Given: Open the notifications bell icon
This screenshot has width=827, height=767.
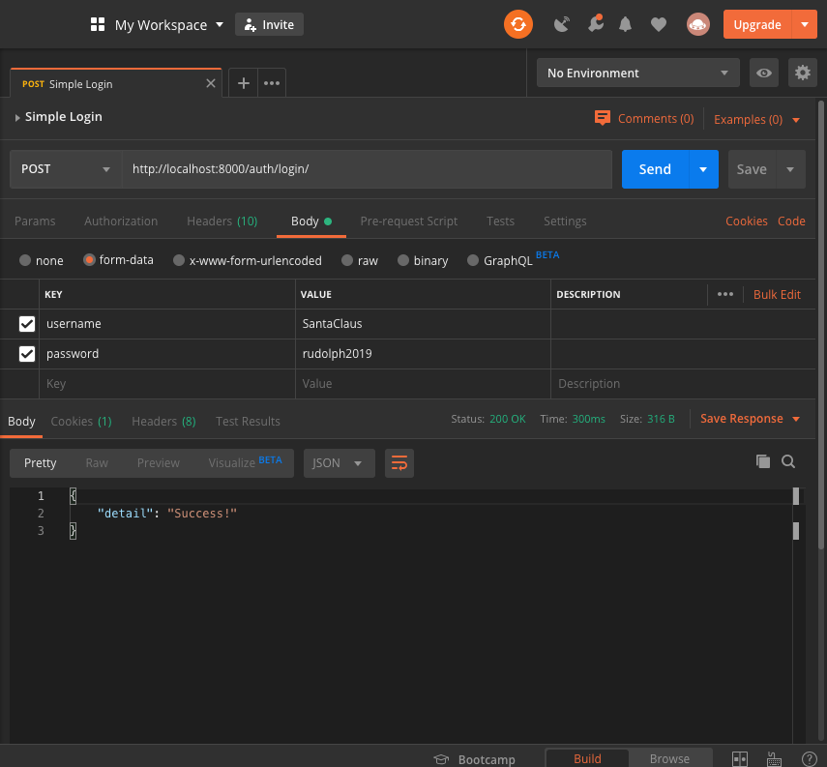Looking at the screenshot, I should (625, 23).
